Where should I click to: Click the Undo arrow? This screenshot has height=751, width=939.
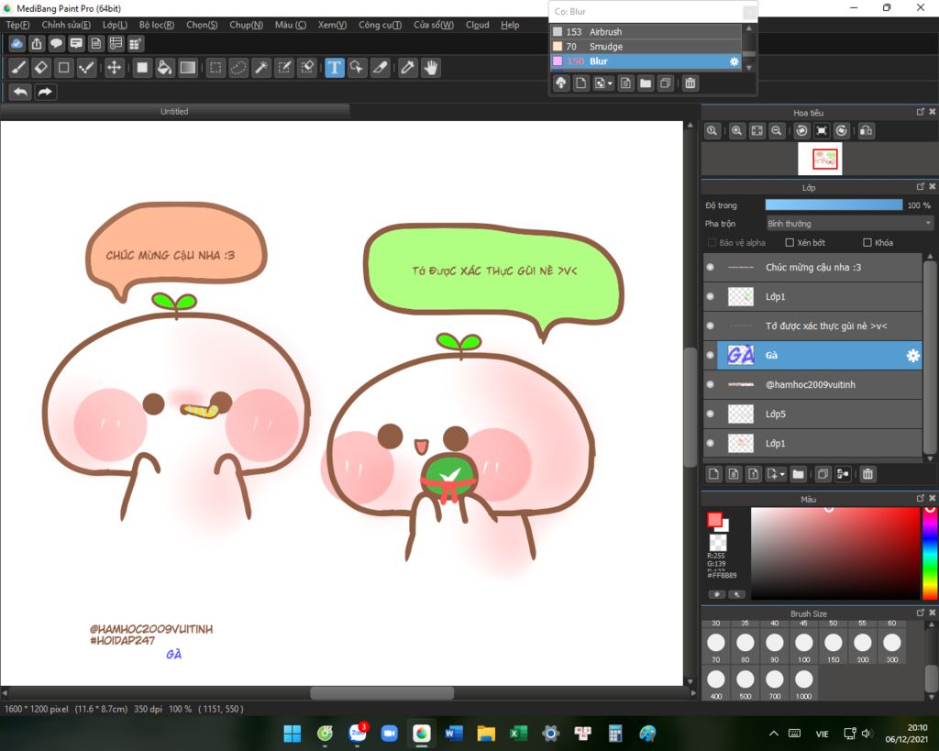(x=20, y=92)
